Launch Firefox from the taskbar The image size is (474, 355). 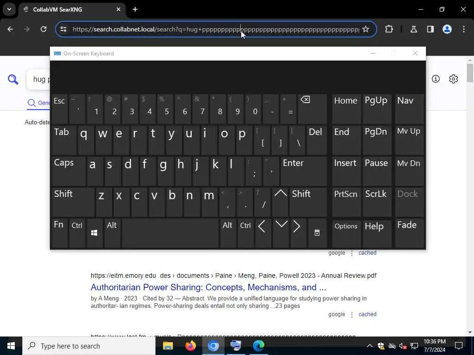point(190,346)
